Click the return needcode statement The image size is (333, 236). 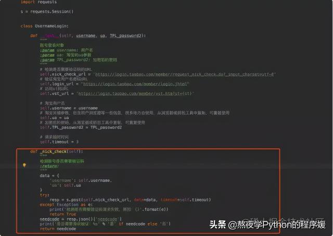click(x=58, y=229)
